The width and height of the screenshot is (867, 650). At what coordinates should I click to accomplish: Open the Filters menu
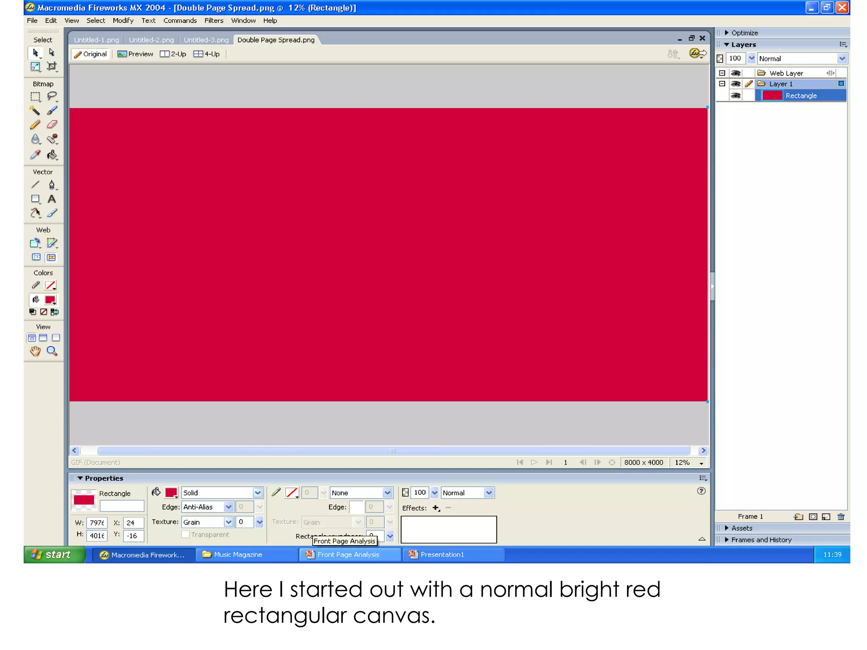coord(214,20)
